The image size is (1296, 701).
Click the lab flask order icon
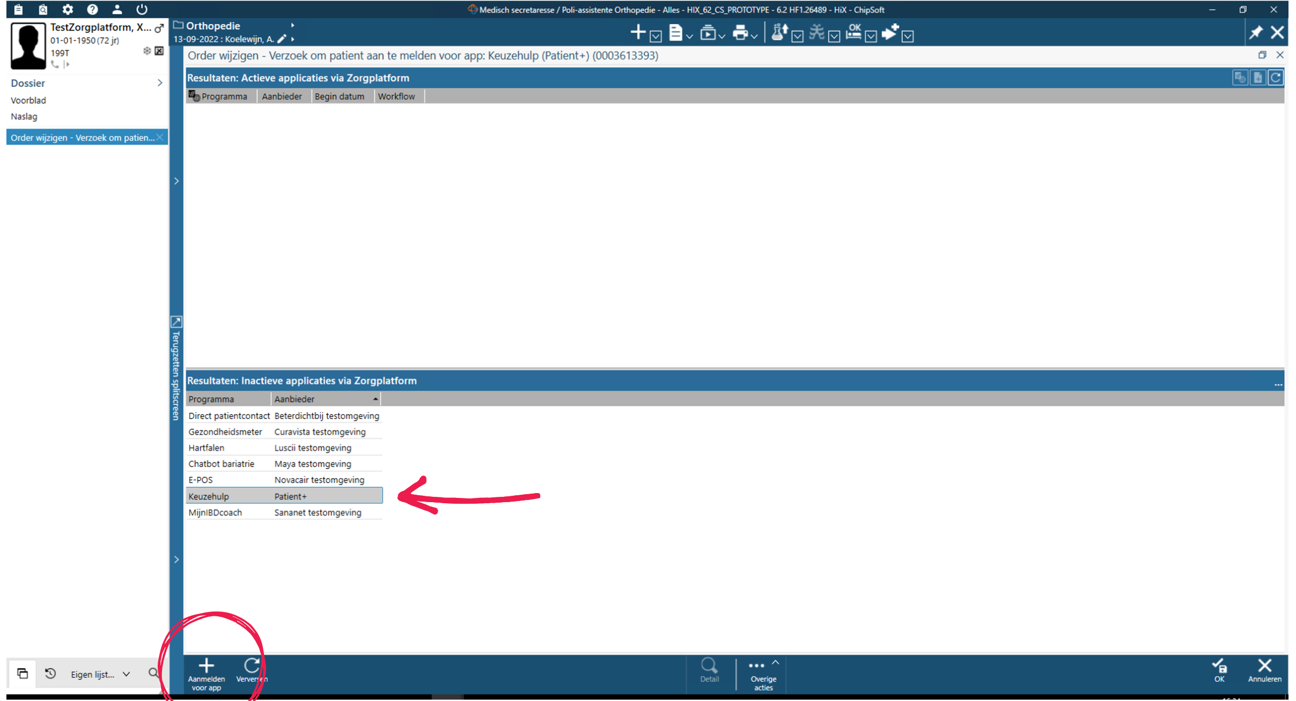[779, 33]
